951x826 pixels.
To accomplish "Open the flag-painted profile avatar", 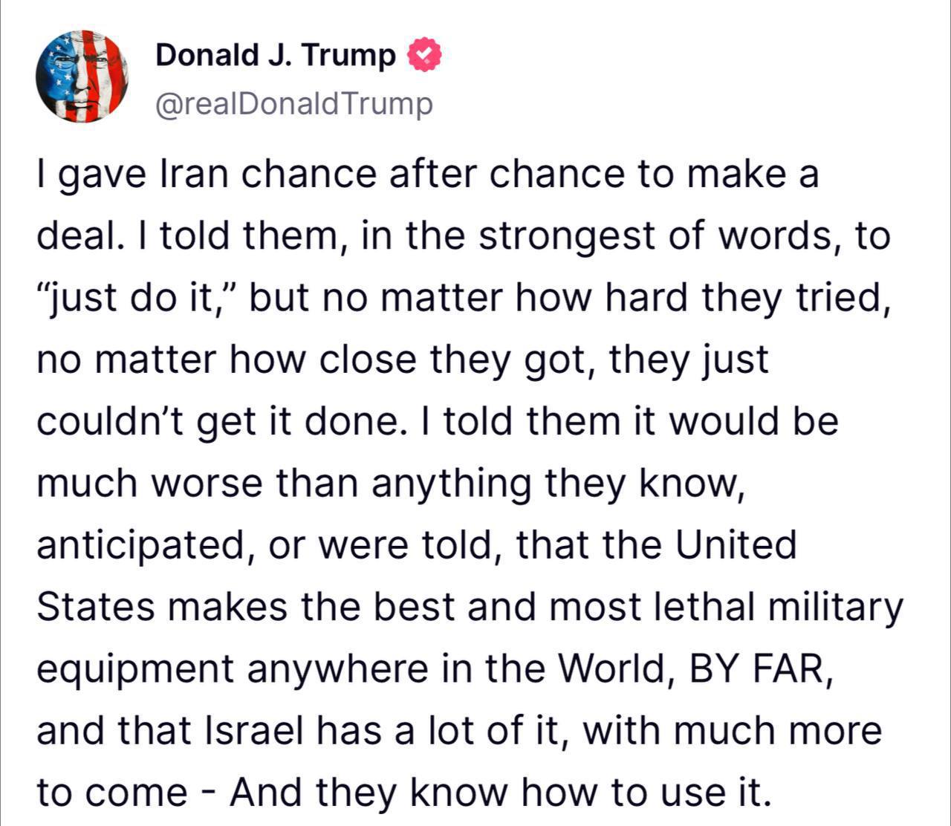I will (x=82, y=77).
